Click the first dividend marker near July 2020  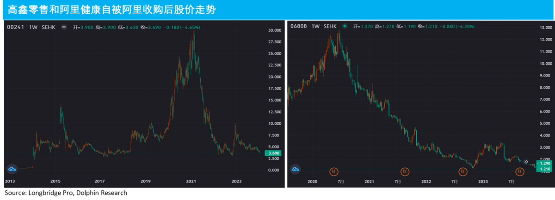[x=334, y=171]
